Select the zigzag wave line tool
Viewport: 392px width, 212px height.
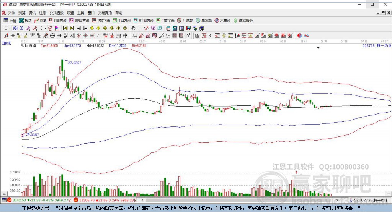168,36
